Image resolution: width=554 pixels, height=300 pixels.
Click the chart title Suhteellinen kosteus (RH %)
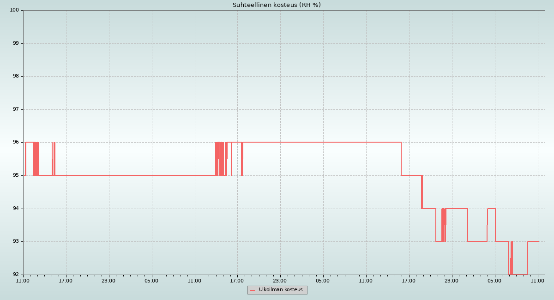(277, 5)
